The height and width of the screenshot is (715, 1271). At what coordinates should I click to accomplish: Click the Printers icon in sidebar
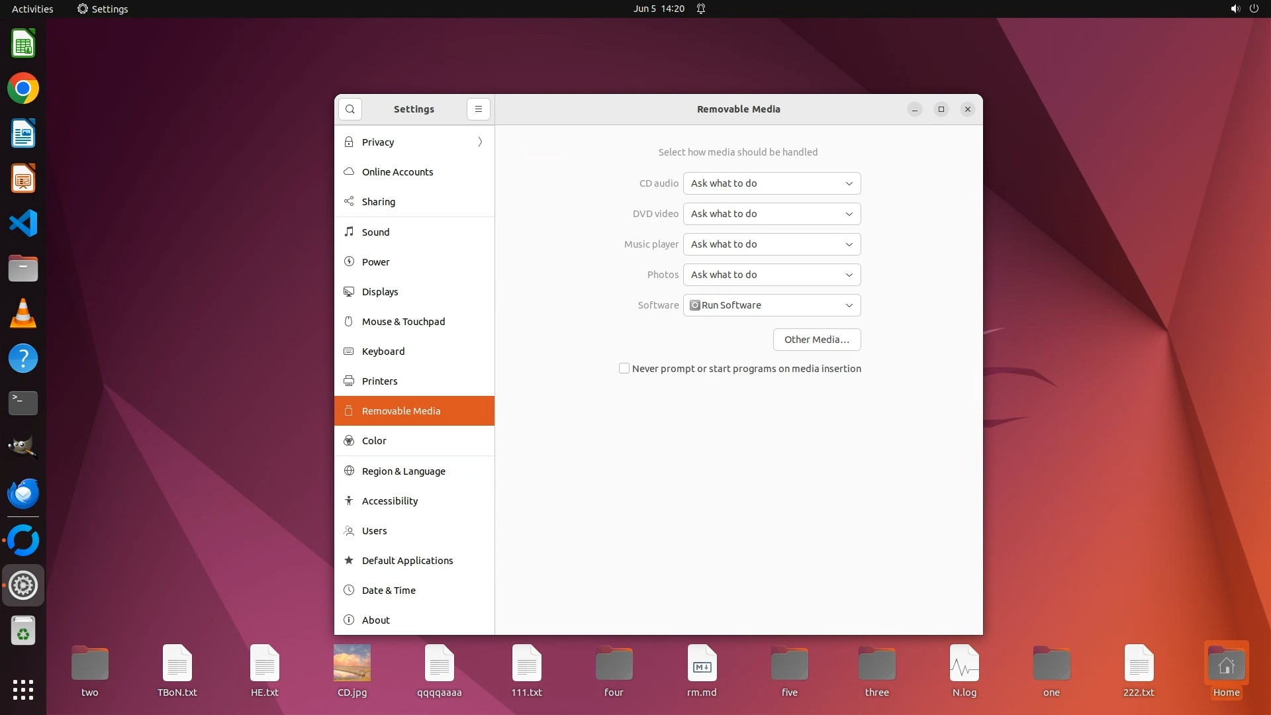tap(349, 381)
